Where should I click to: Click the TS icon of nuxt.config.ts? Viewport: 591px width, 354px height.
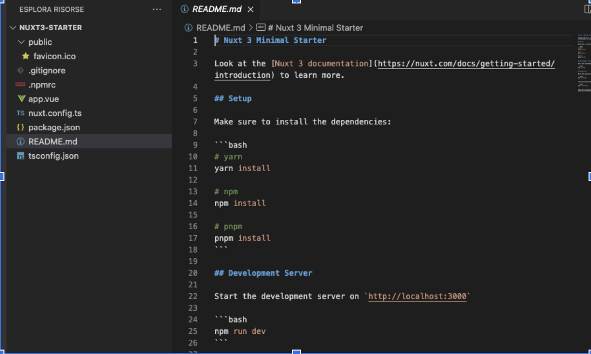(x=20, y=113)
